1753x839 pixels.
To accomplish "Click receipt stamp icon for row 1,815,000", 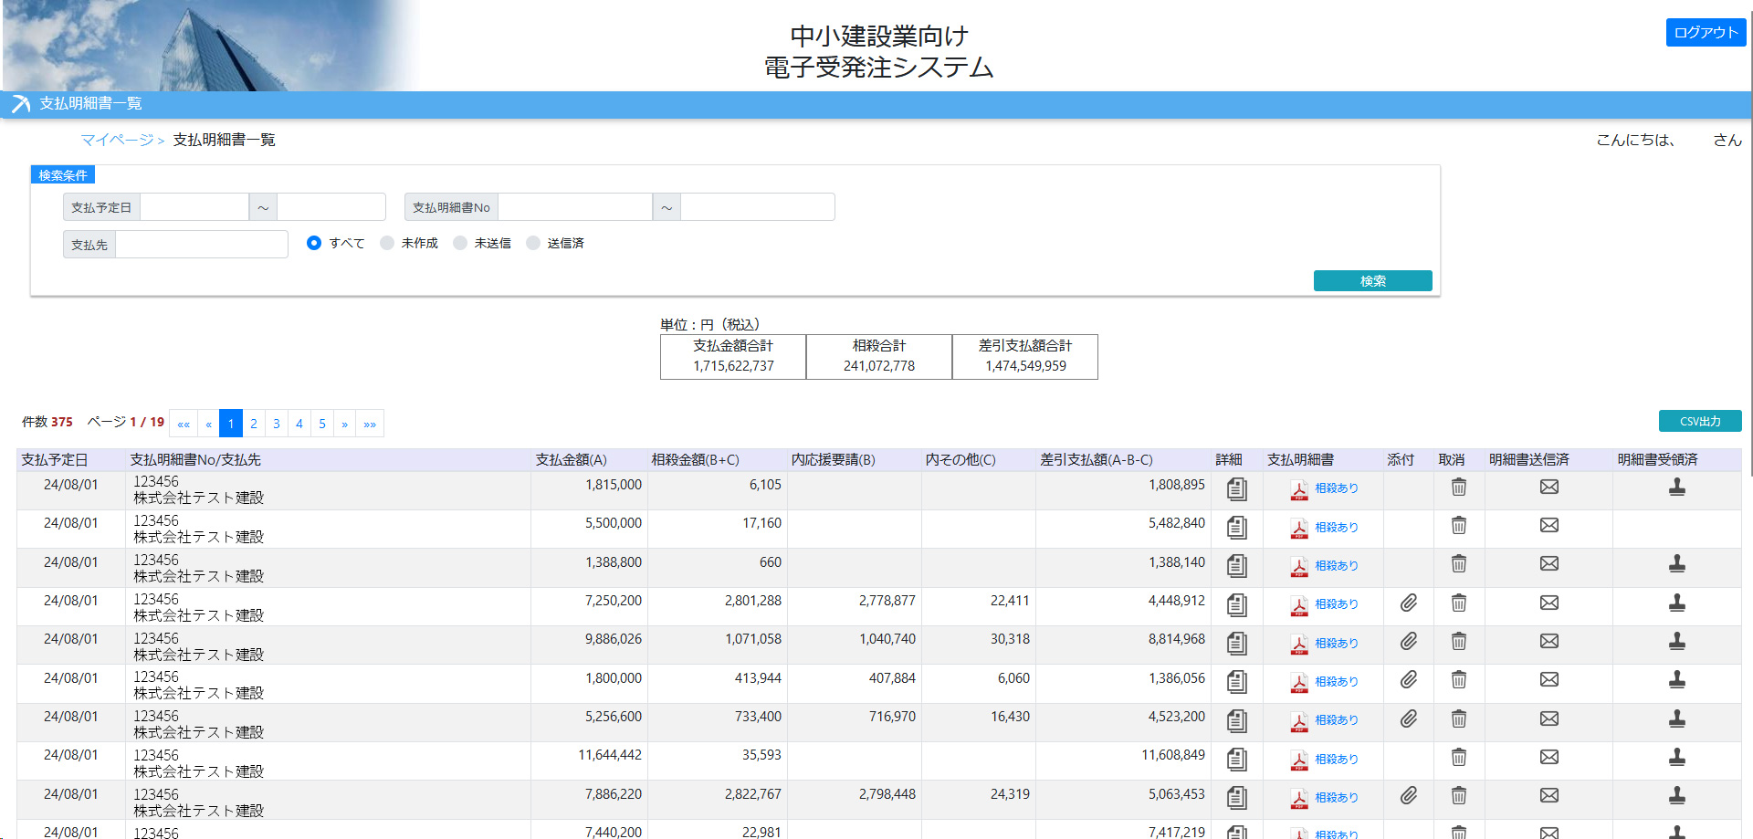I will tap(1677, 488).
